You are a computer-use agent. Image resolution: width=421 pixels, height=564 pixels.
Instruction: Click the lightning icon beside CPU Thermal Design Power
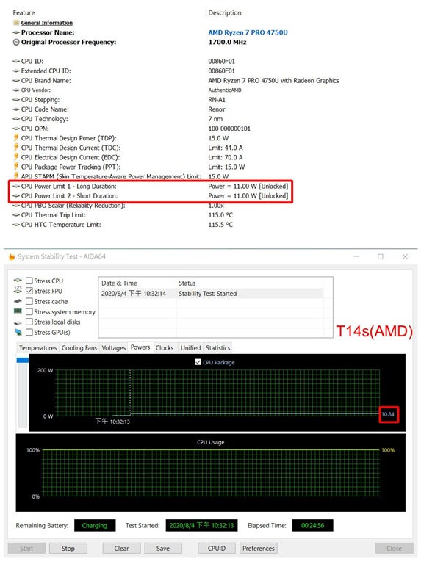(x=16, y=138)
